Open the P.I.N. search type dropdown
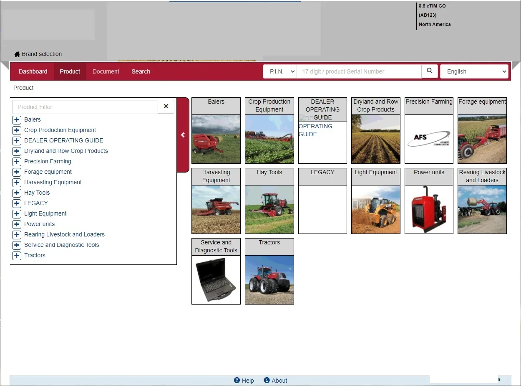Viewport: 521px width, 386px height. pyautogui.click(x=280, y=71)
